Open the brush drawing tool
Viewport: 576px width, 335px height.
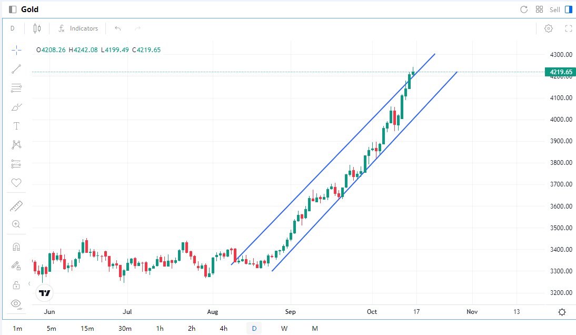point(16,107)
